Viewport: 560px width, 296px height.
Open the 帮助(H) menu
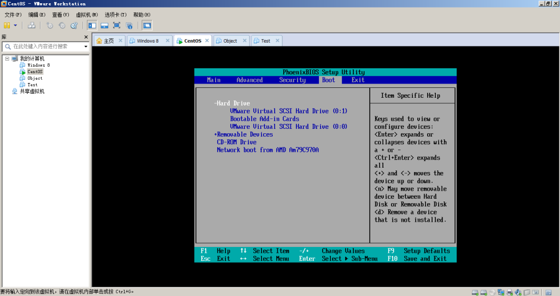coord(142,15)
